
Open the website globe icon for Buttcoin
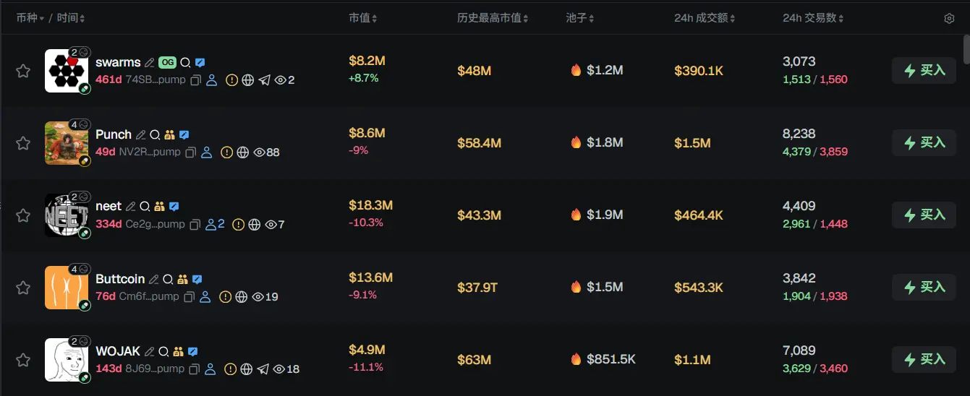point(242,297)
